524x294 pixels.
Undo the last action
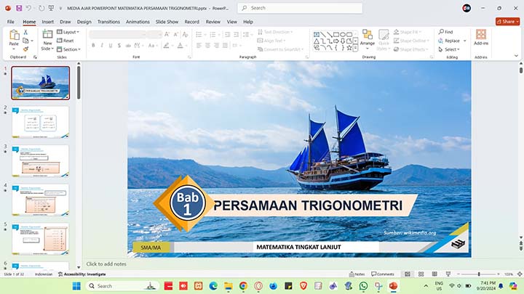pos(29,8)
